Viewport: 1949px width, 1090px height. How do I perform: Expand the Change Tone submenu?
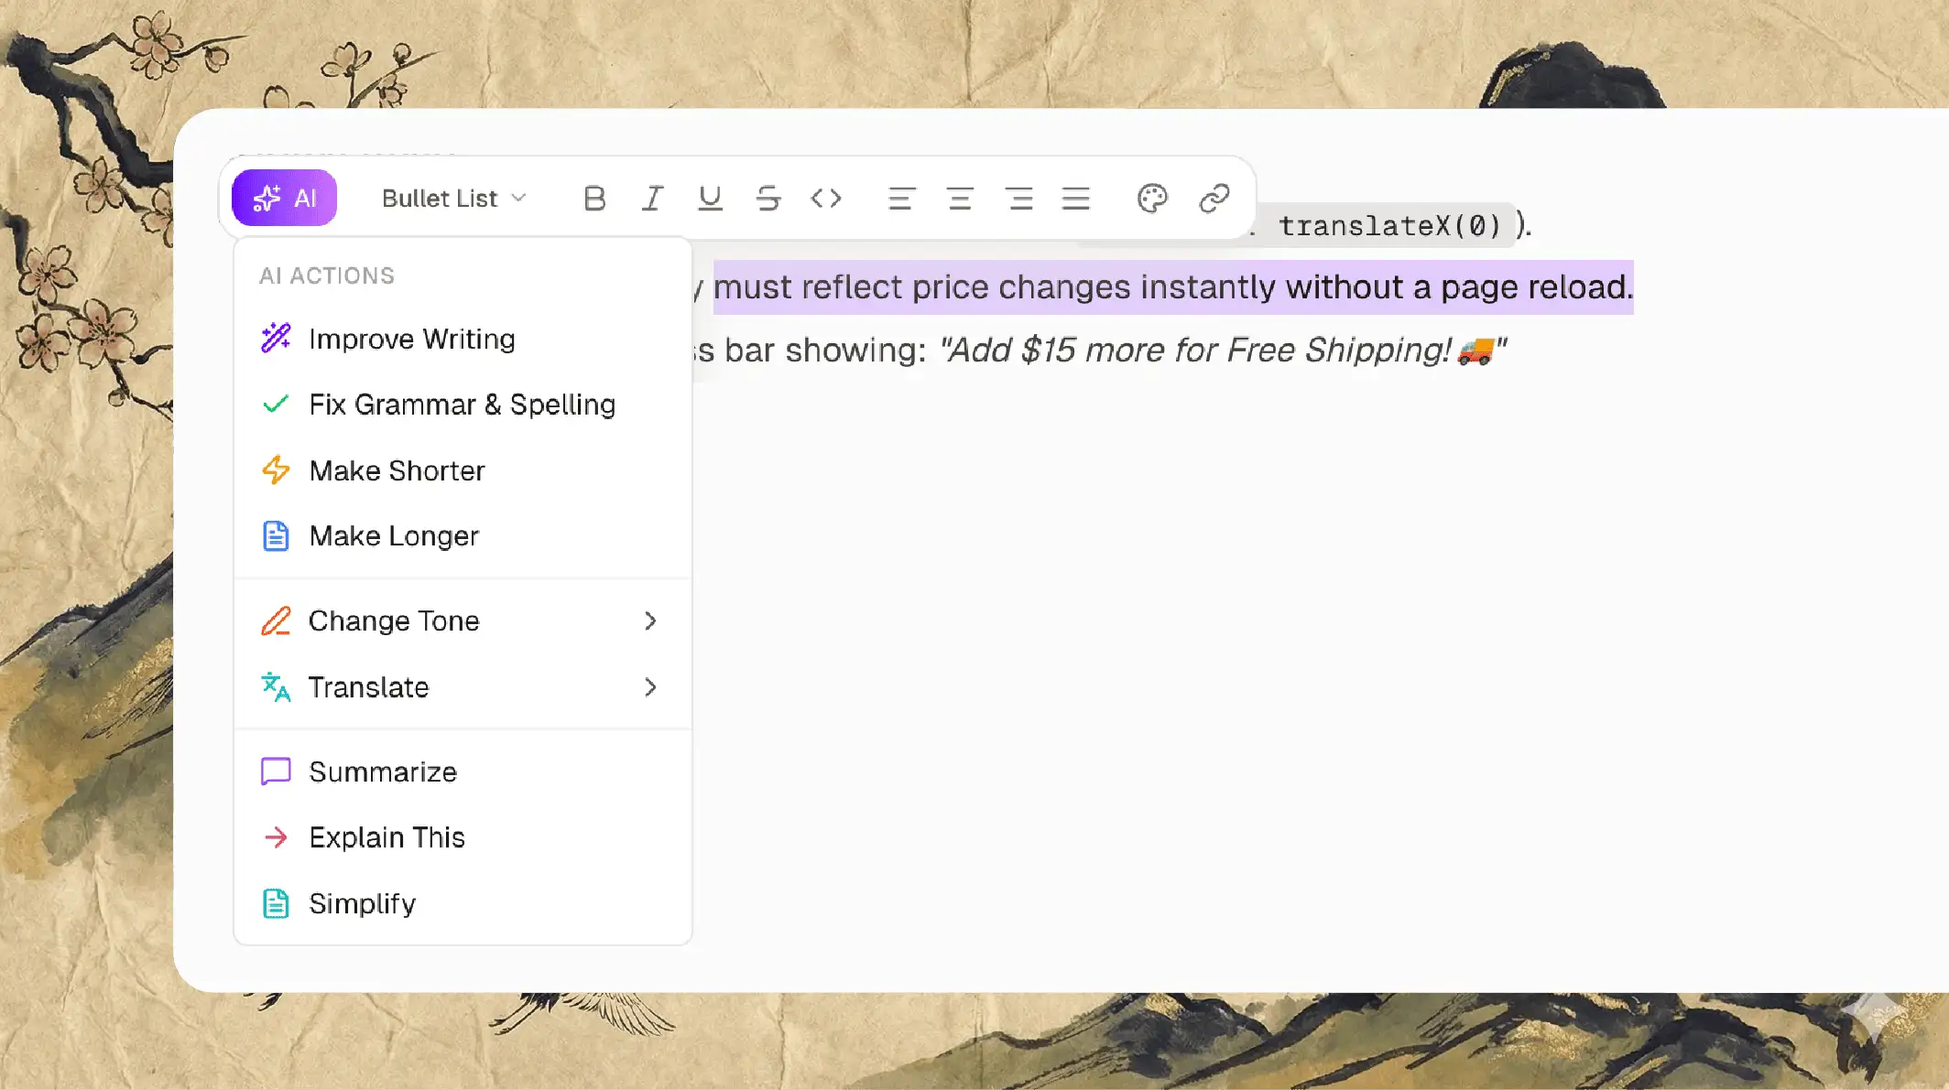[x=394, y=621]
